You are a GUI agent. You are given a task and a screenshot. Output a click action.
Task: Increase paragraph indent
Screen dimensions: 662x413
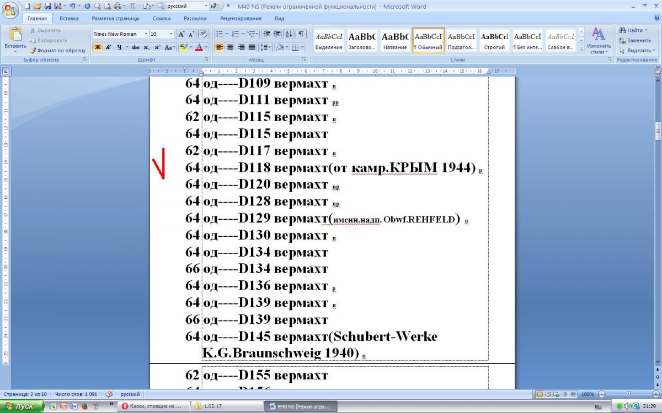pyautogui.click(x=277, y=34)
